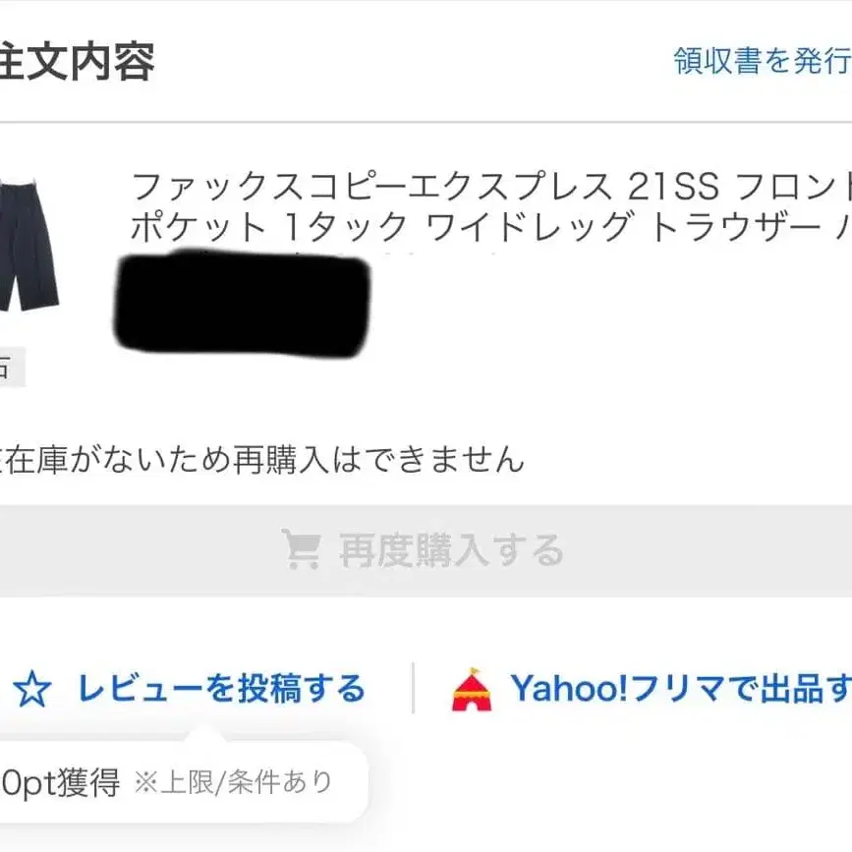Screen dimensions: 852x852
Task: Click the 在庫がないため再購入はできません notice
Action: coord(260,459)
